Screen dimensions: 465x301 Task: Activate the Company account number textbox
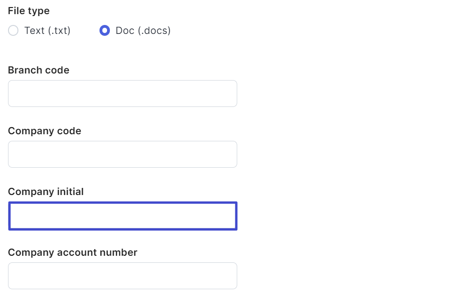pos(123,276)
